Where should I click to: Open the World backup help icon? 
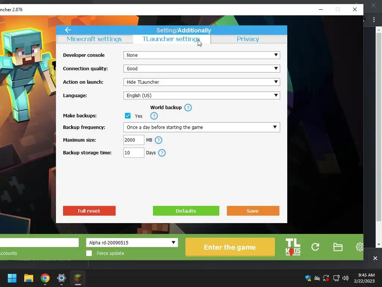pos(188,108)
